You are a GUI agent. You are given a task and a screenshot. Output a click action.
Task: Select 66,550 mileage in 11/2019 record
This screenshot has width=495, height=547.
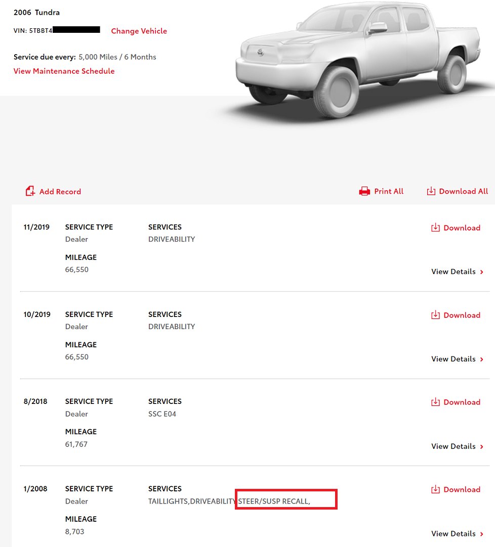pyautogui.click(x=77, y=269)
